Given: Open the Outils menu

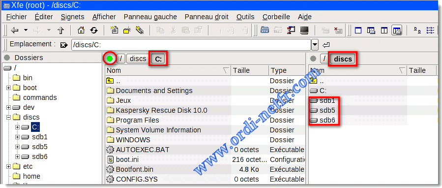Looking at the screenshot, I should tap(245, 17).
